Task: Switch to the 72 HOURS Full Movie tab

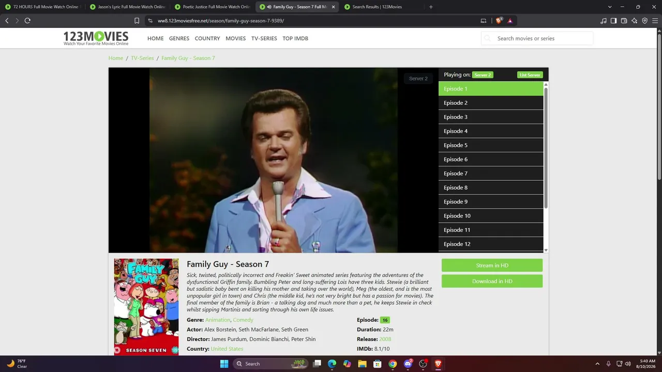Action: pyautogui.click(x=42, y=7)
